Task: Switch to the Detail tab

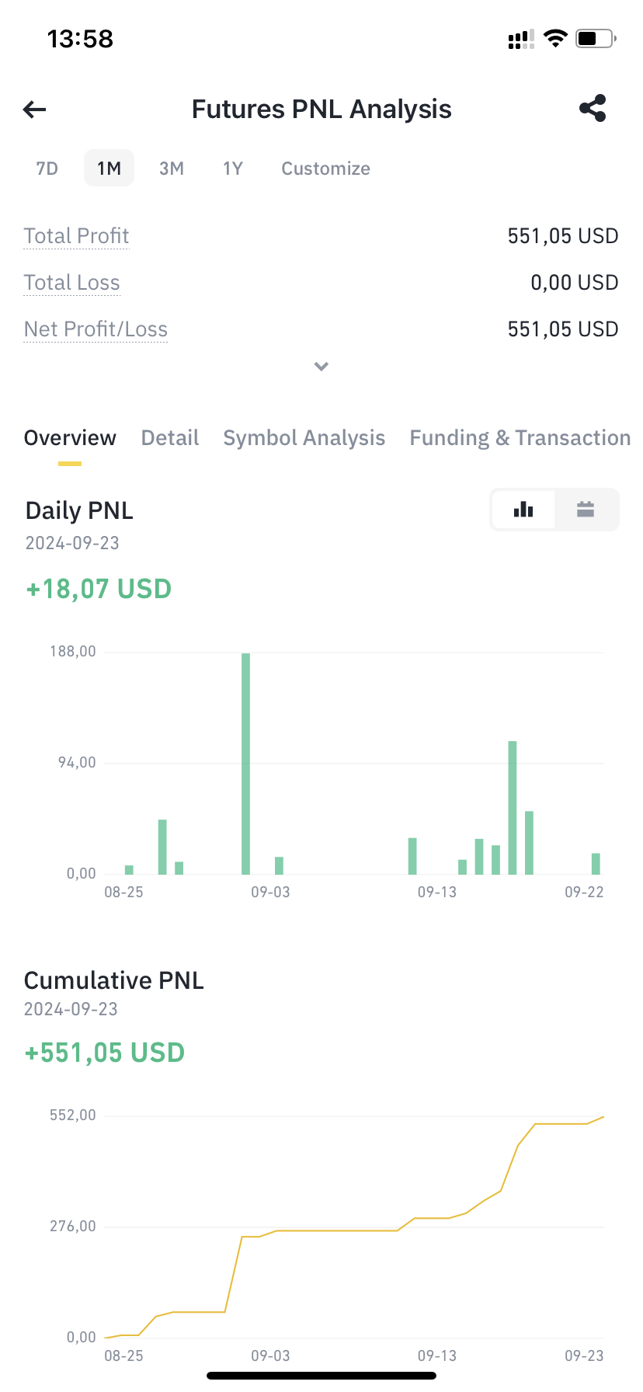Action: pos(170,438)
